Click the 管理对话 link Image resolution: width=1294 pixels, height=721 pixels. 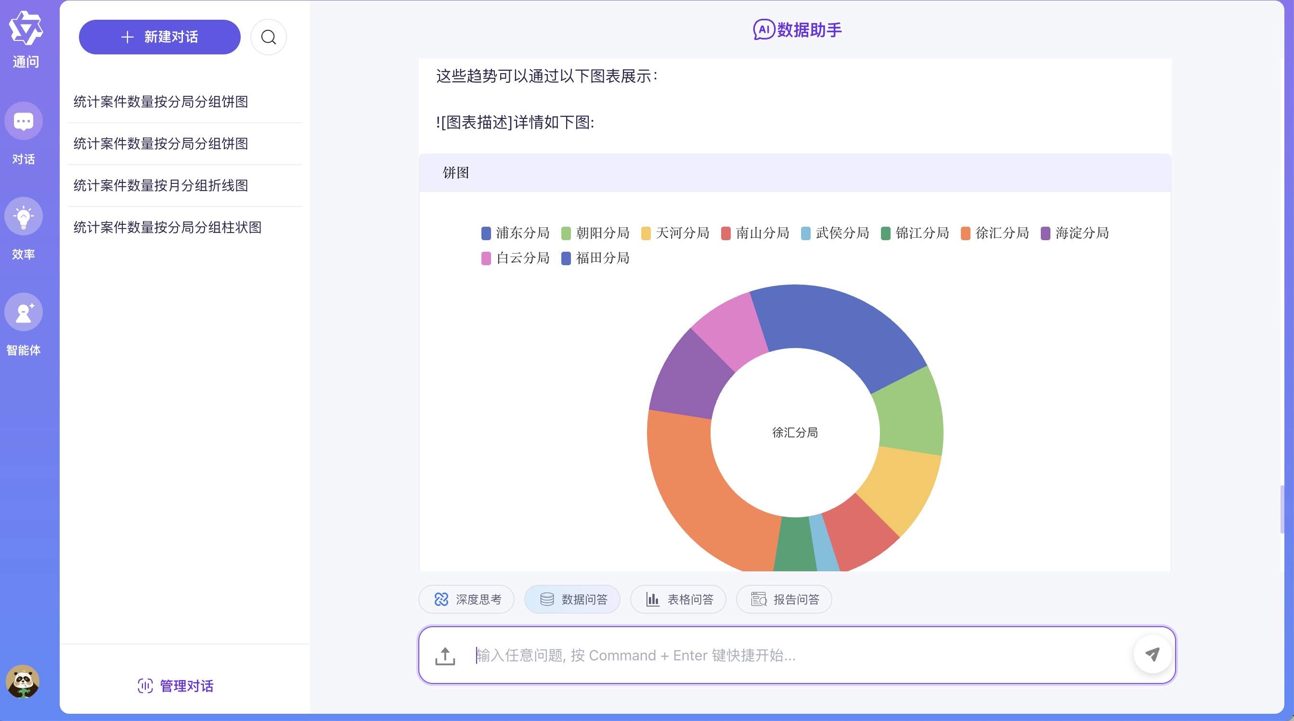pyautogui.click(x=176, y=686)
